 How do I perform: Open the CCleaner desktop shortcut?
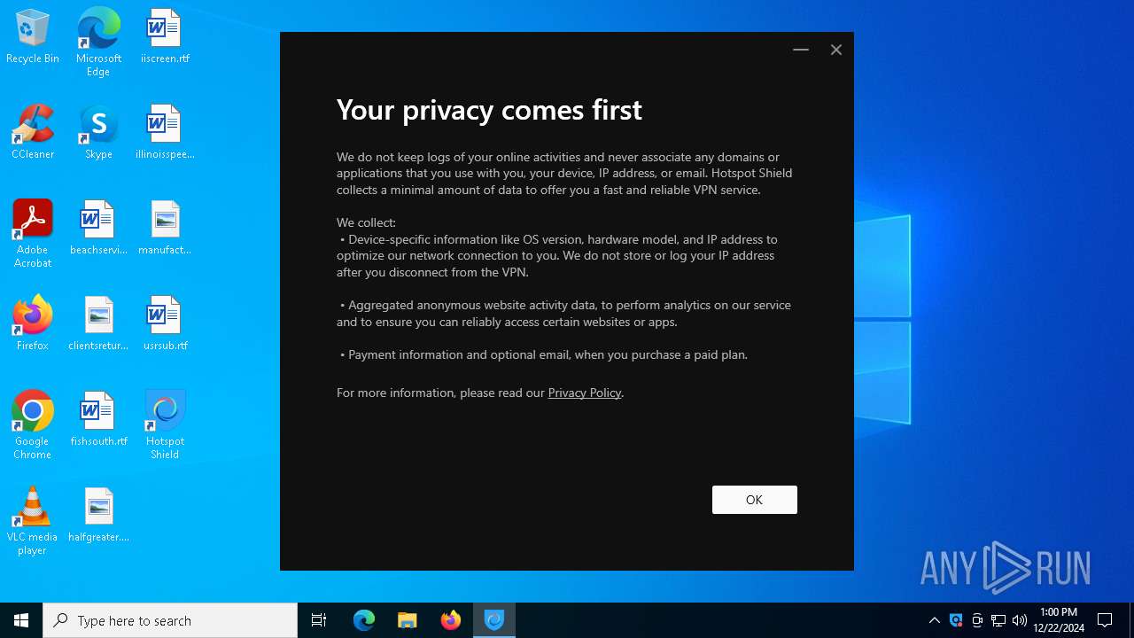coord(33,133)
